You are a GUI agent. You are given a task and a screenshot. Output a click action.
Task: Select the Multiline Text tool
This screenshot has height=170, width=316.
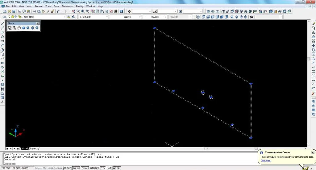(x=2, y=102)
